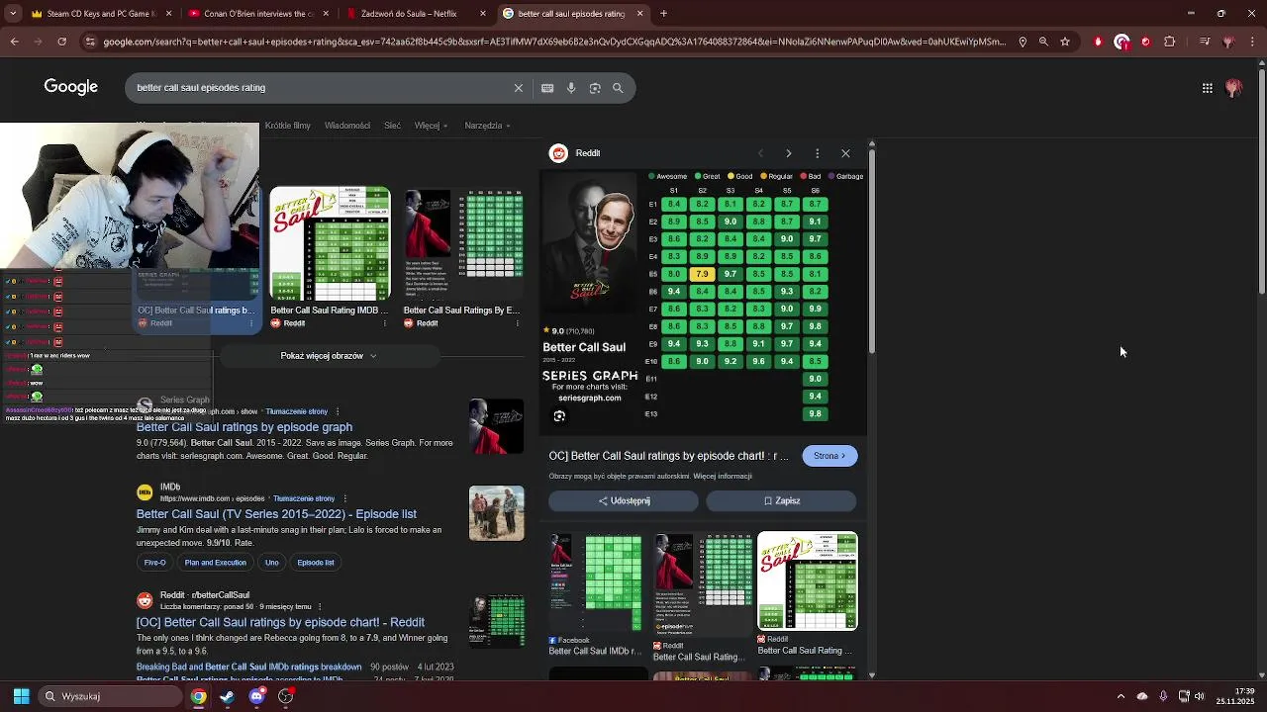
Task: Open Better Call Saul Rating IMDB thumbnail
Action: point(330,243)
